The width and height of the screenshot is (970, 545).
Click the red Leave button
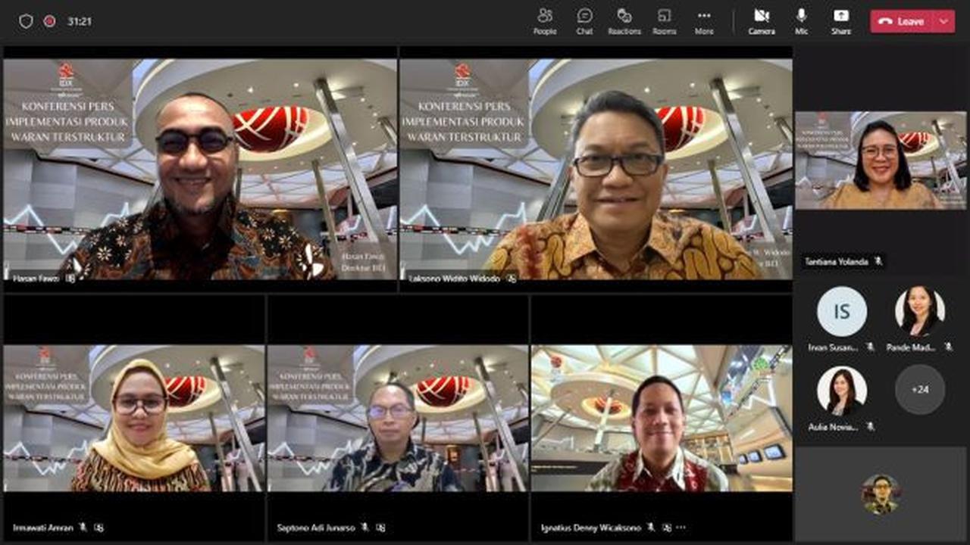[903, 21]
